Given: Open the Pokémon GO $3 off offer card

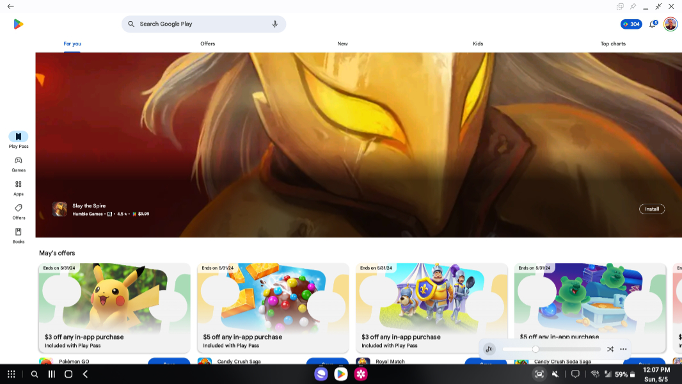Looking at the screenshot, I should 115,307.
